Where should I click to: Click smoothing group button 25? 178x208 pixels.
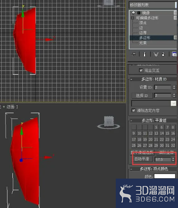tap(134, 145)
